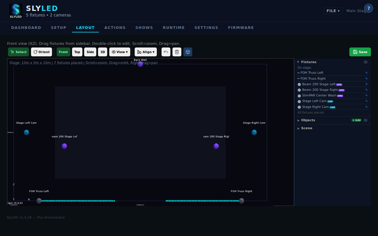Click the pencil icon on Stage Right Cam
The width and height of the screenshot is (378, 236).
[366, 107]
